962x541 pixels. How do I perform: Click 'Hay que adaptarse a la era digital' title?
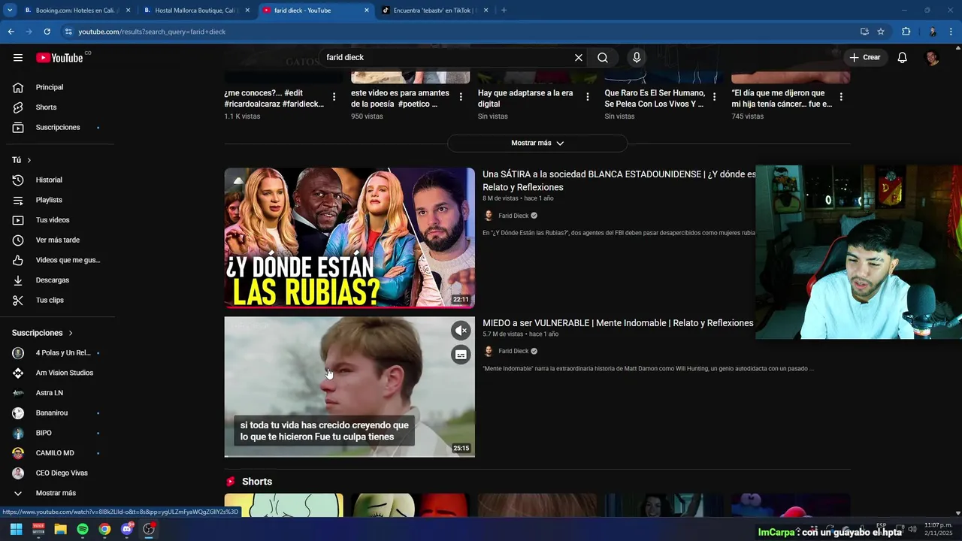coord(525,98)
